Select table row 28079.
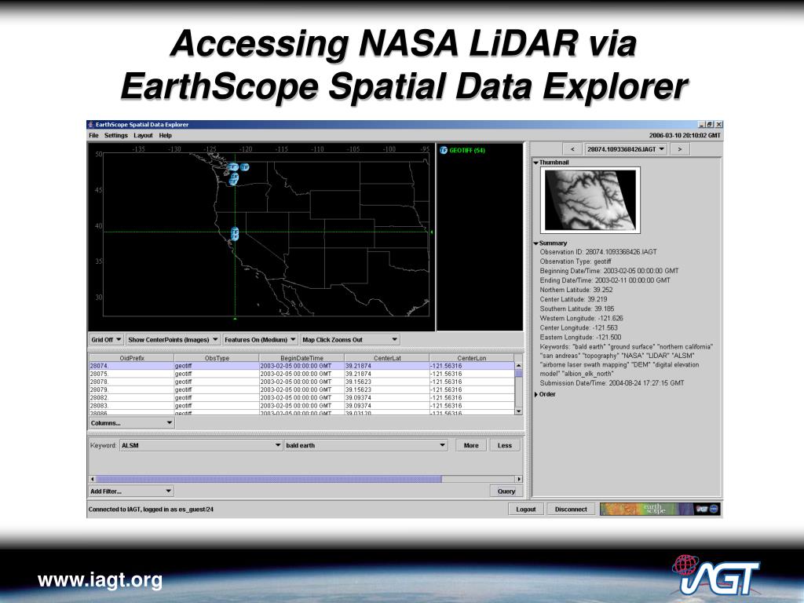804x603 pixels. pos(301,389)
